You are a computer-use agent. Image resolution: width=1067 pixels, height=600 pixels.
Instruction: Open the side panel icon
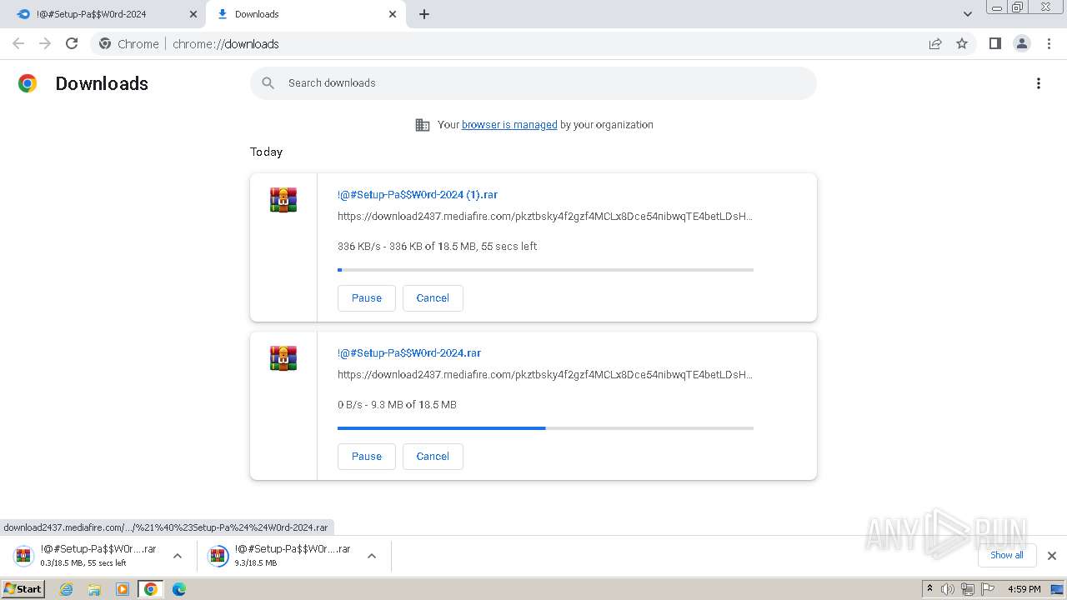pos(994,43)
